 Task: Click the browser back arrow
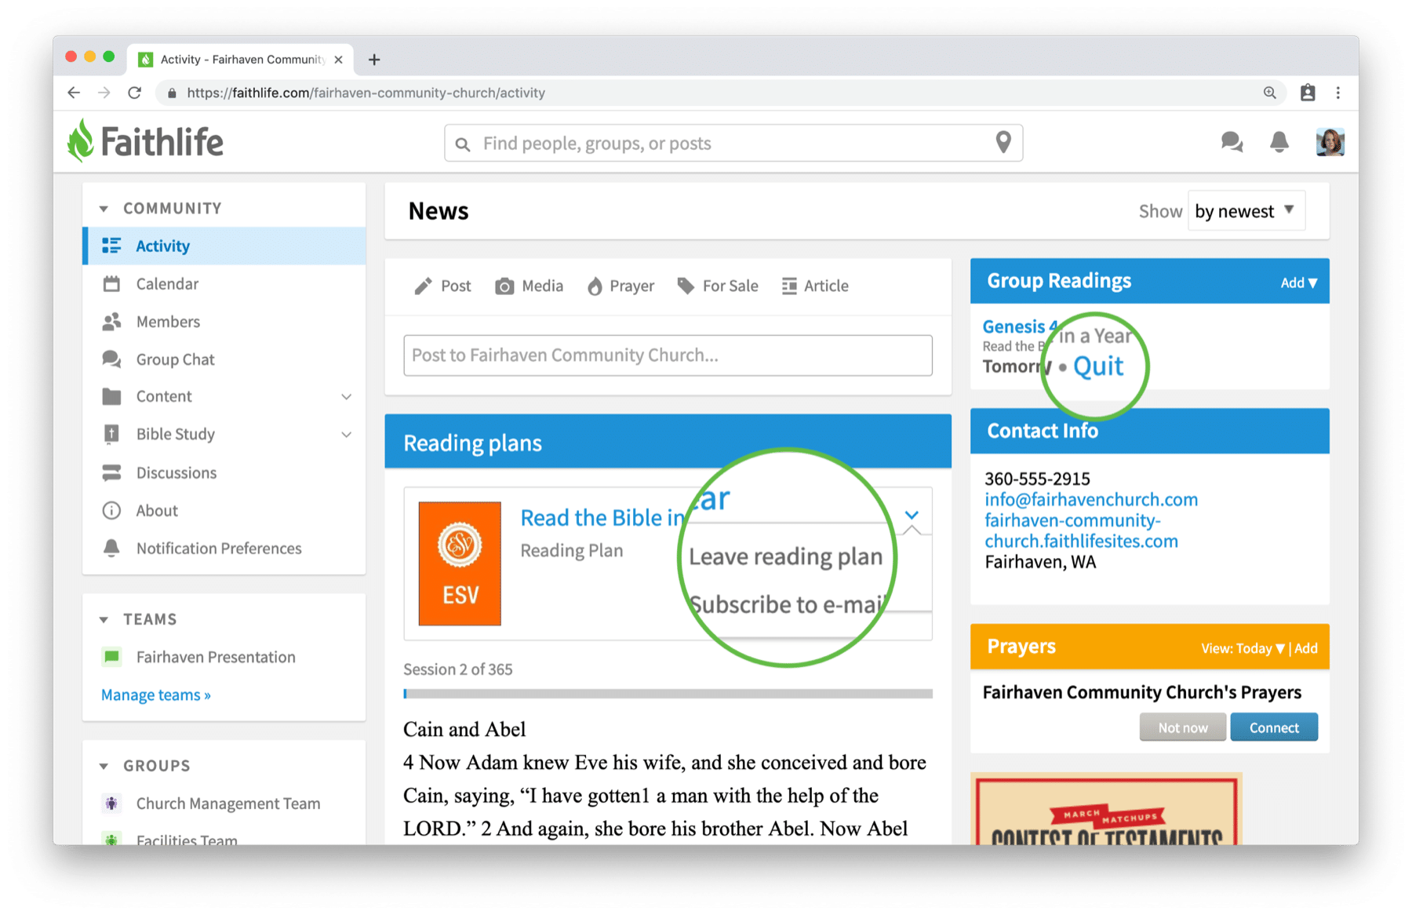74,93
